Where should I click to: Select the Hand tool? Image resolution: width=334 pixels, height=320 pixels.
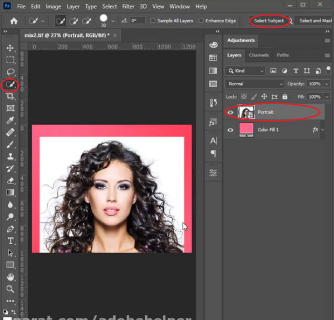click(10, 277)
